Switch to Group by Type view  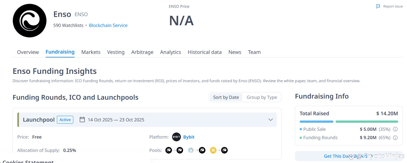[x=262, y=97]
